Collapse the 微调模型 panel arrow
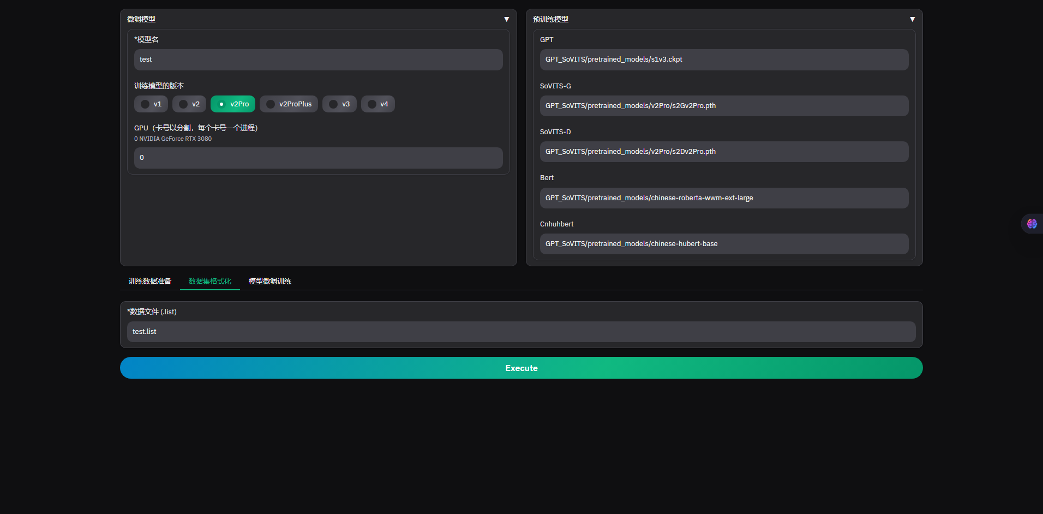1043x514 pixels. [506, 19]
